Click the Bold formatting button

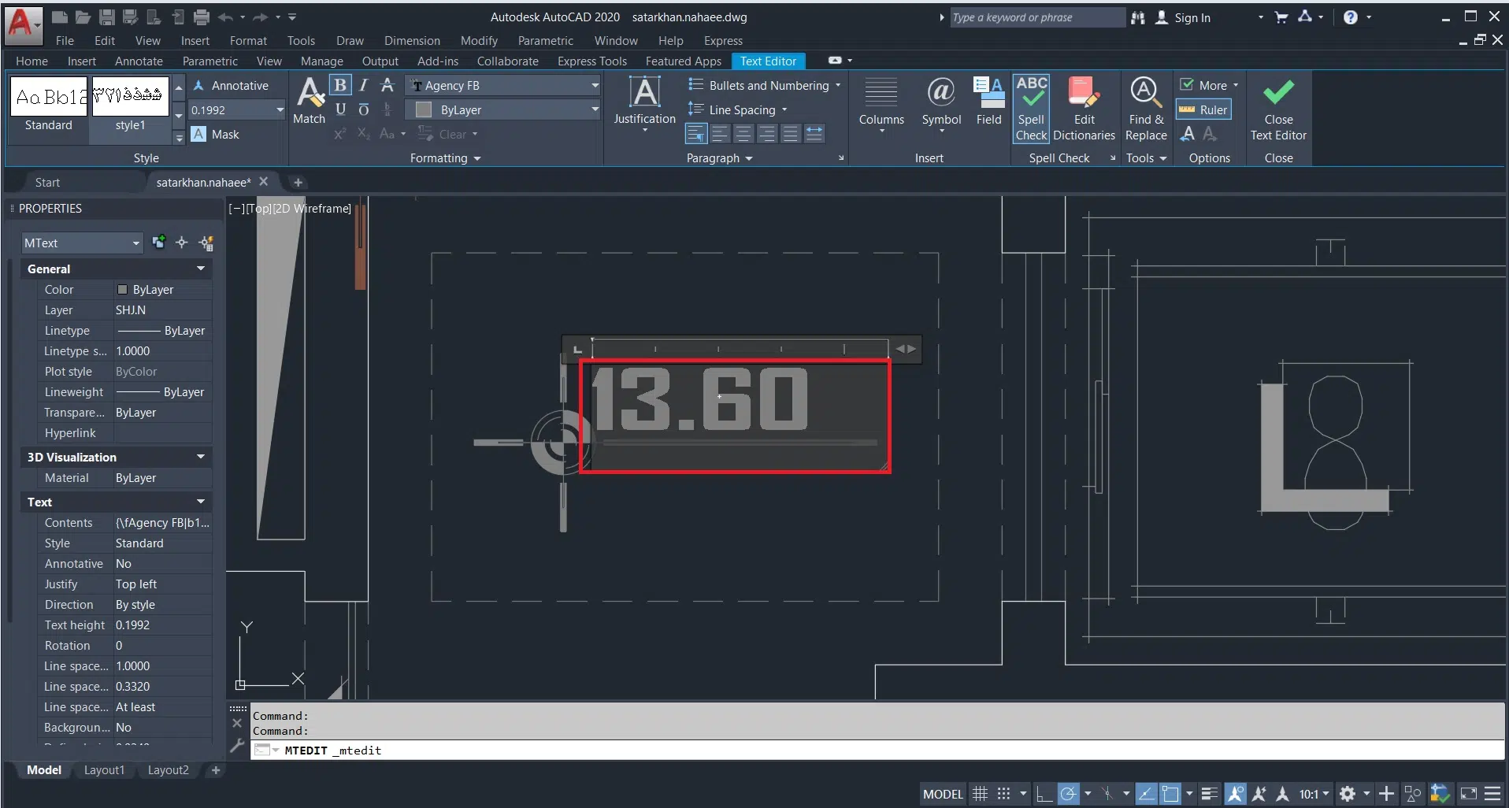[340, 85]
